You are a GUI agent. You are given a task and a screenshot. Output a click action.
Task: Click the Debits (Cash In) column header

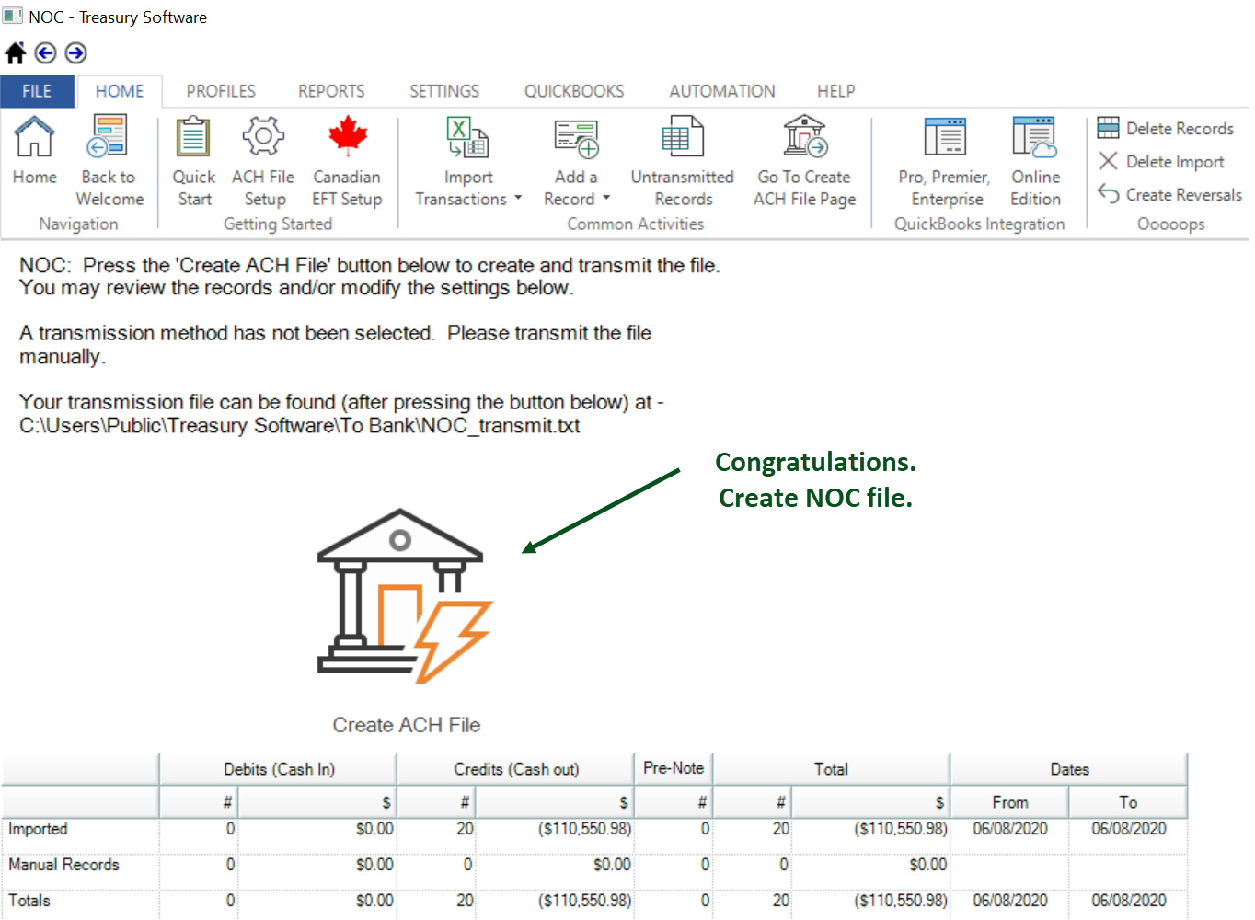[x=279, y=769]
